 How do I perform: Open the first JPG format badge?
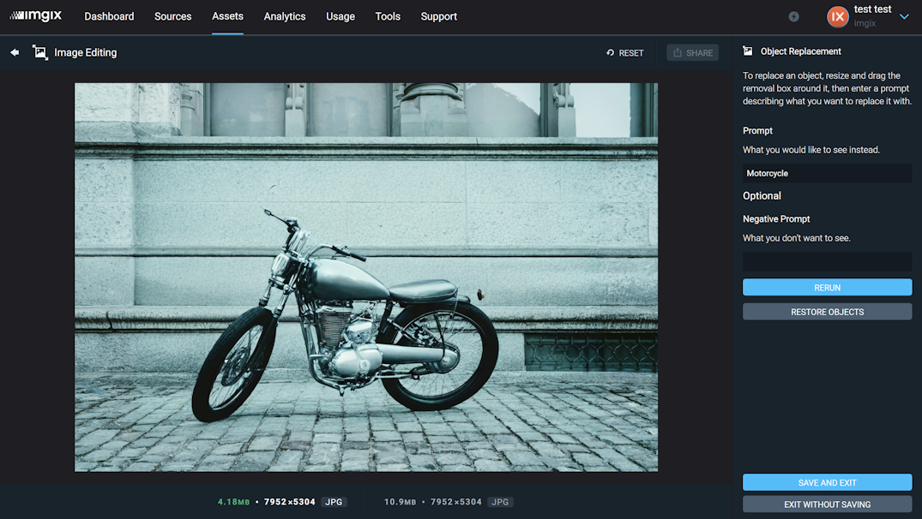pyautogui.click(x=333, y=502)
